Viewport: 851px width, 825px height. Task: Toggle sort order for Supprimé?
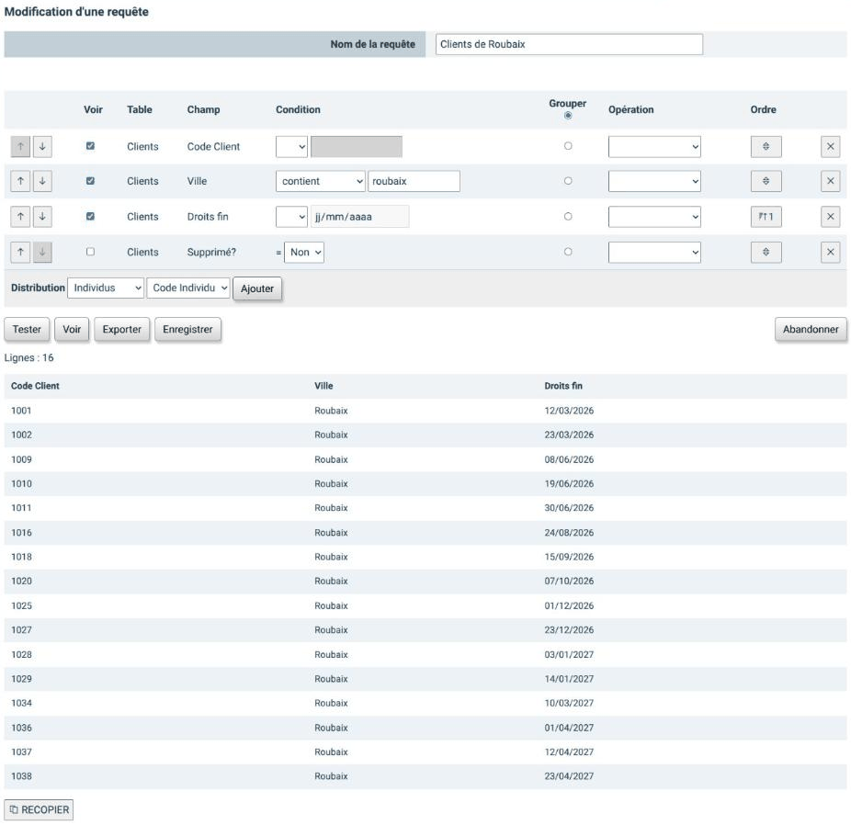click(x=766, y=252)
